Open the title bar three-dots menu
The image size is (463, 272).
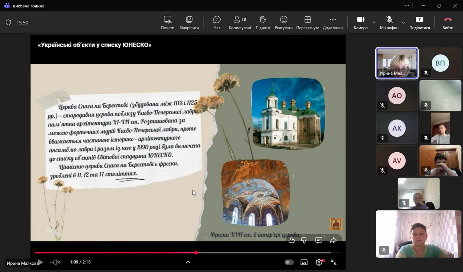coord(407,6)
